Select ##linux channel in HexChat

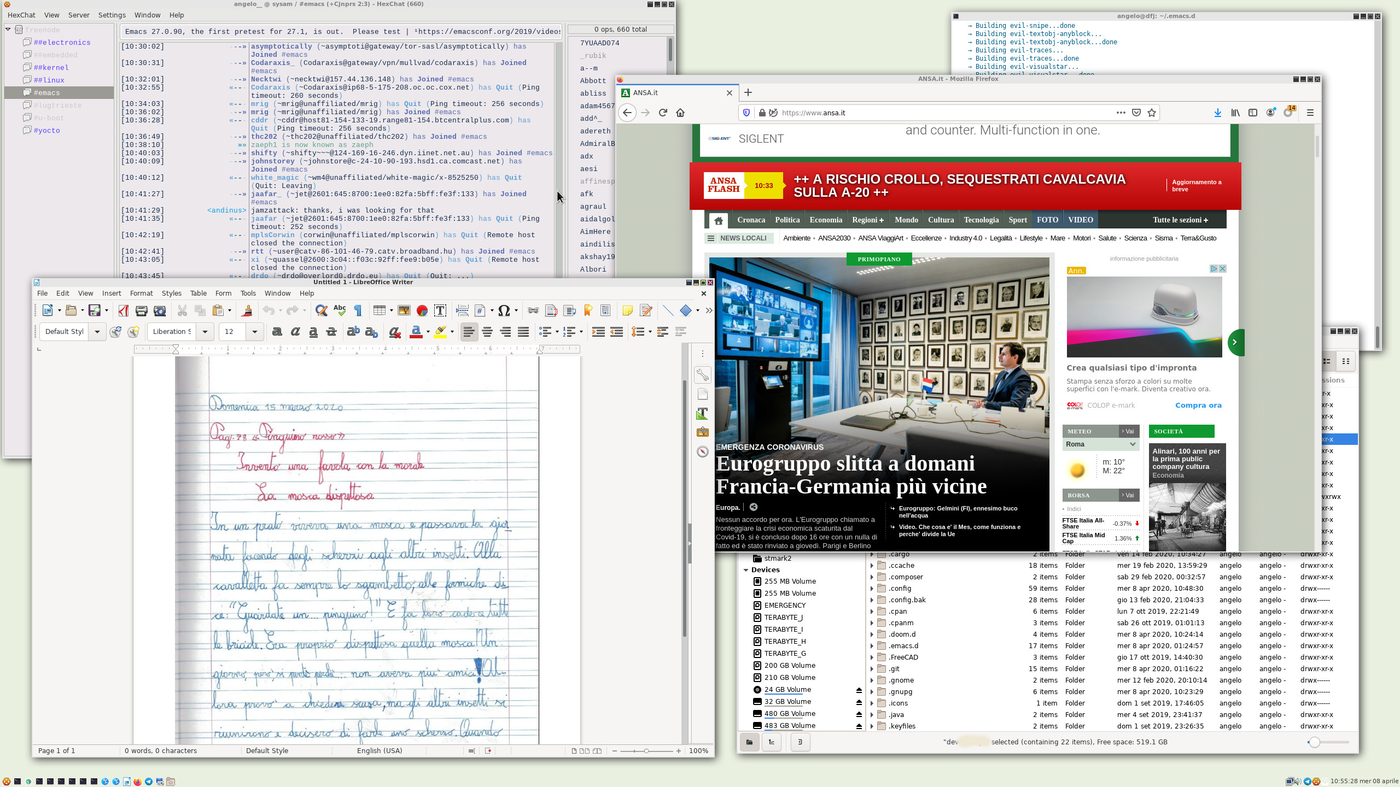pyautogui.click(x=49, y=80)
